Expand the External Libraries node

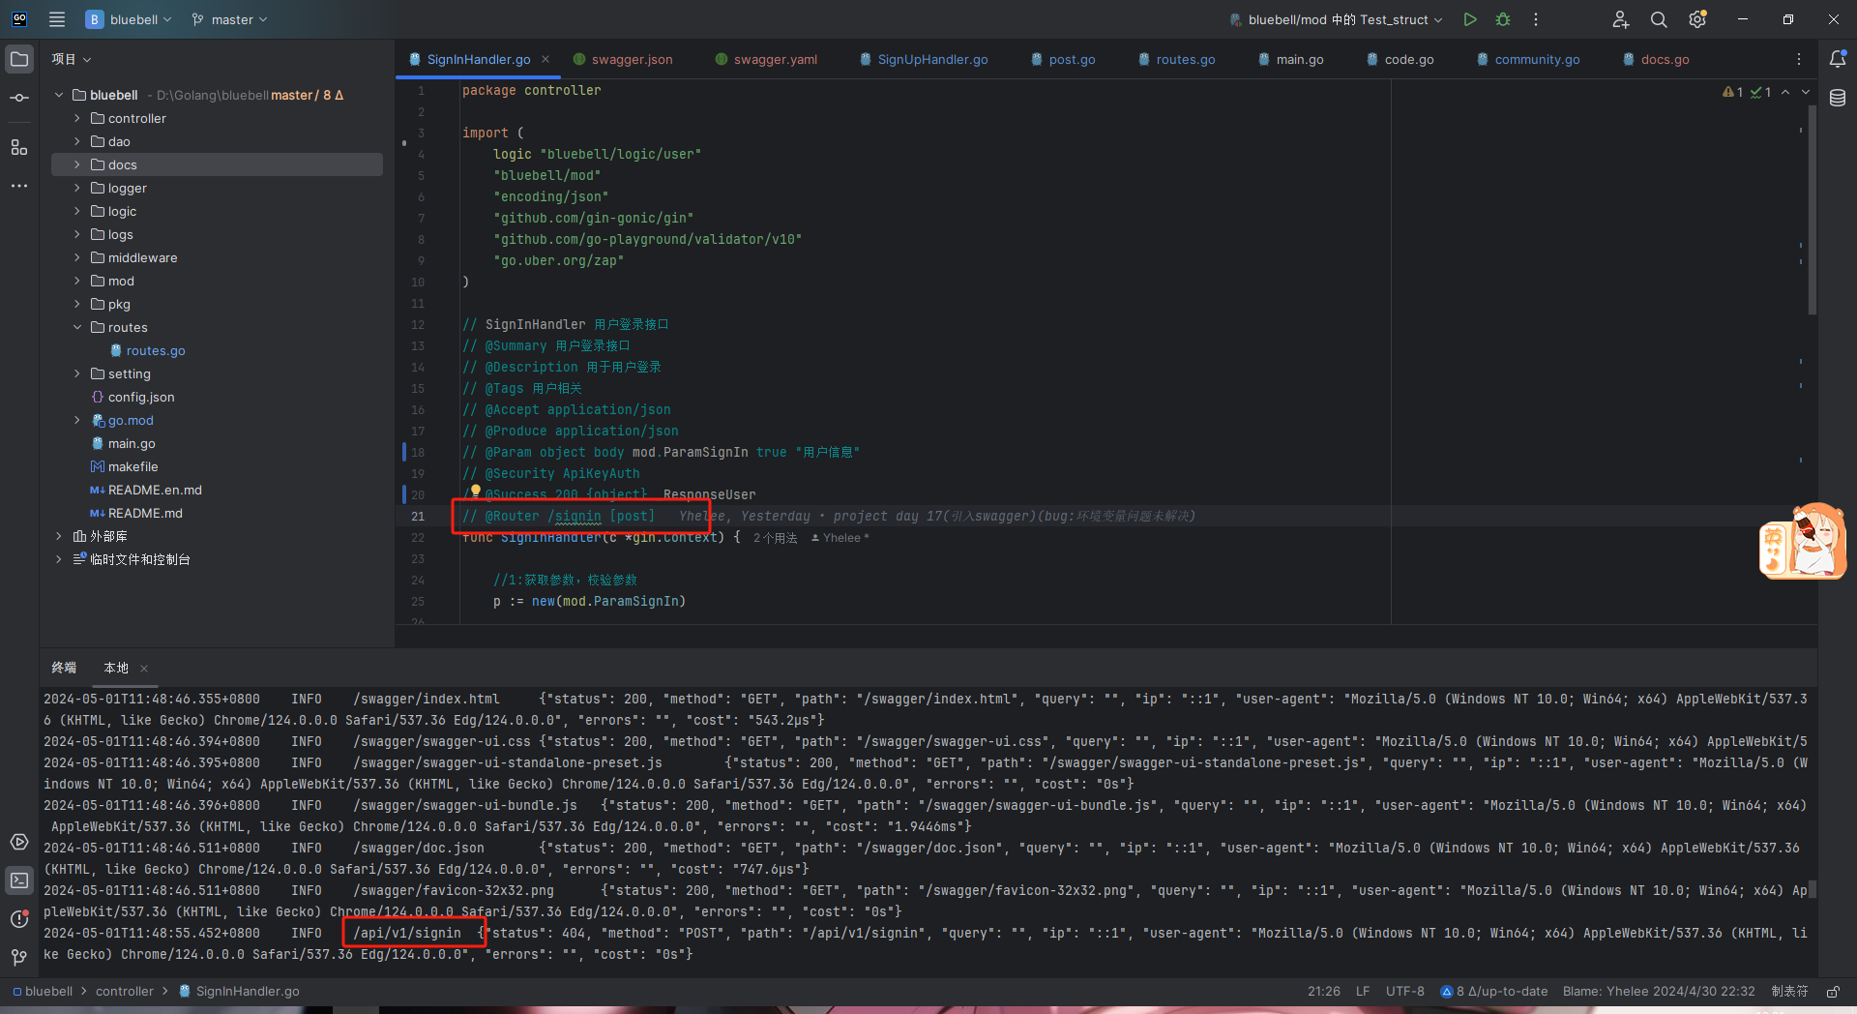[x=59, y=536]
